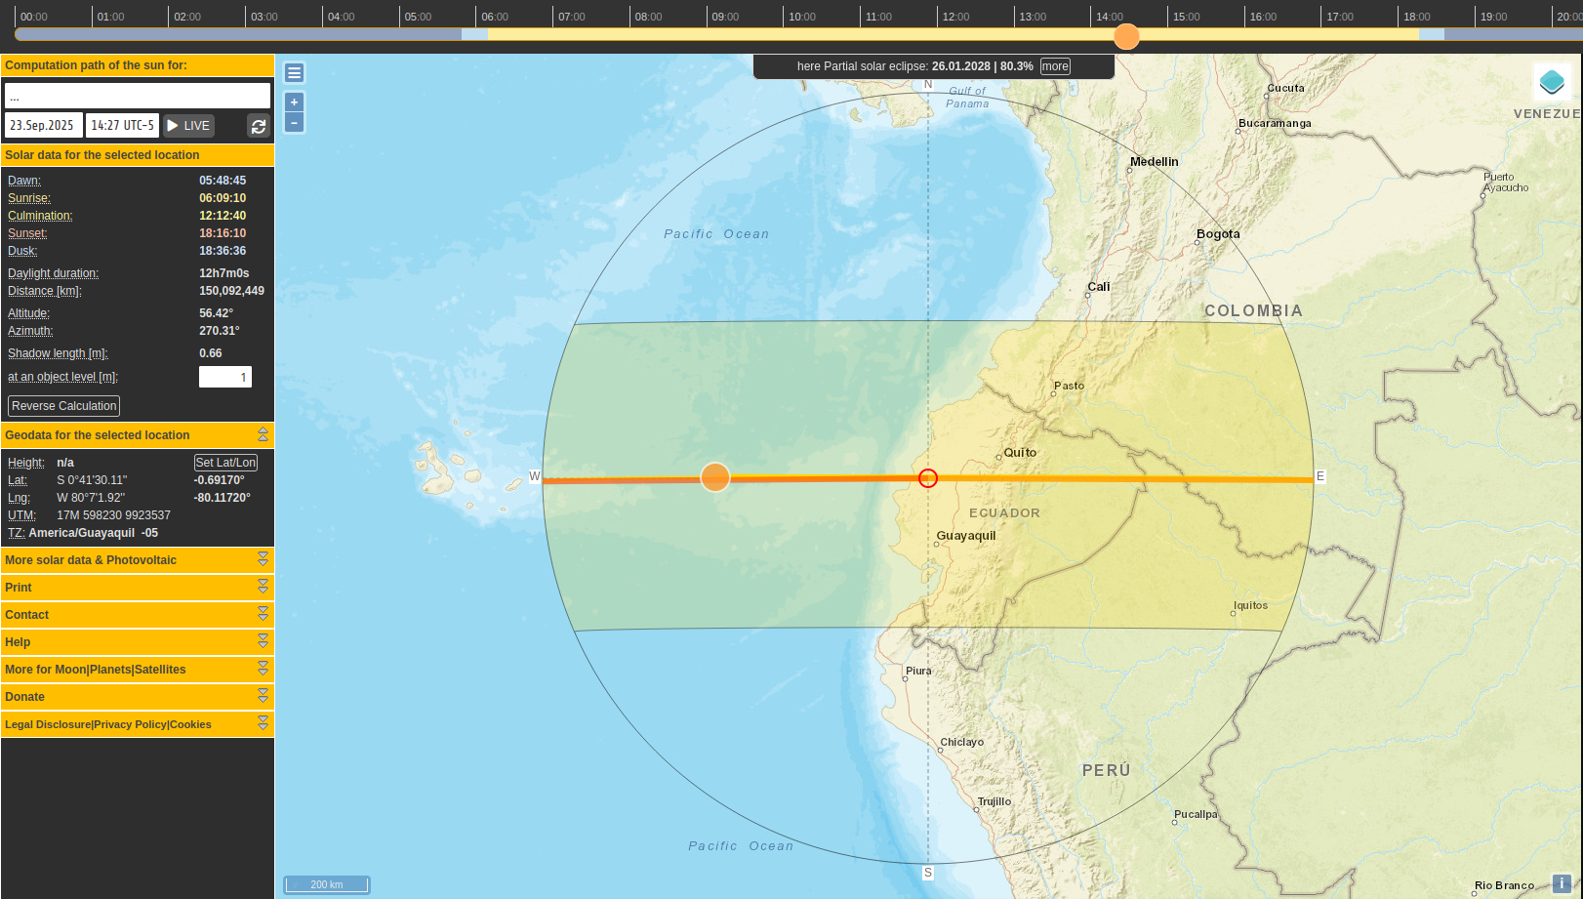Open the map layers menu icon
The image size is (1583, 899).
tap(294, 73)
